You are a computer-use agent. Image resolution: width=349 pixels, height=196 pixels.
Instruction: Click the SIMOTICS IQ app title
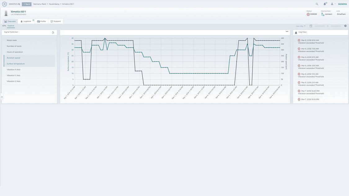pos(15,4)
